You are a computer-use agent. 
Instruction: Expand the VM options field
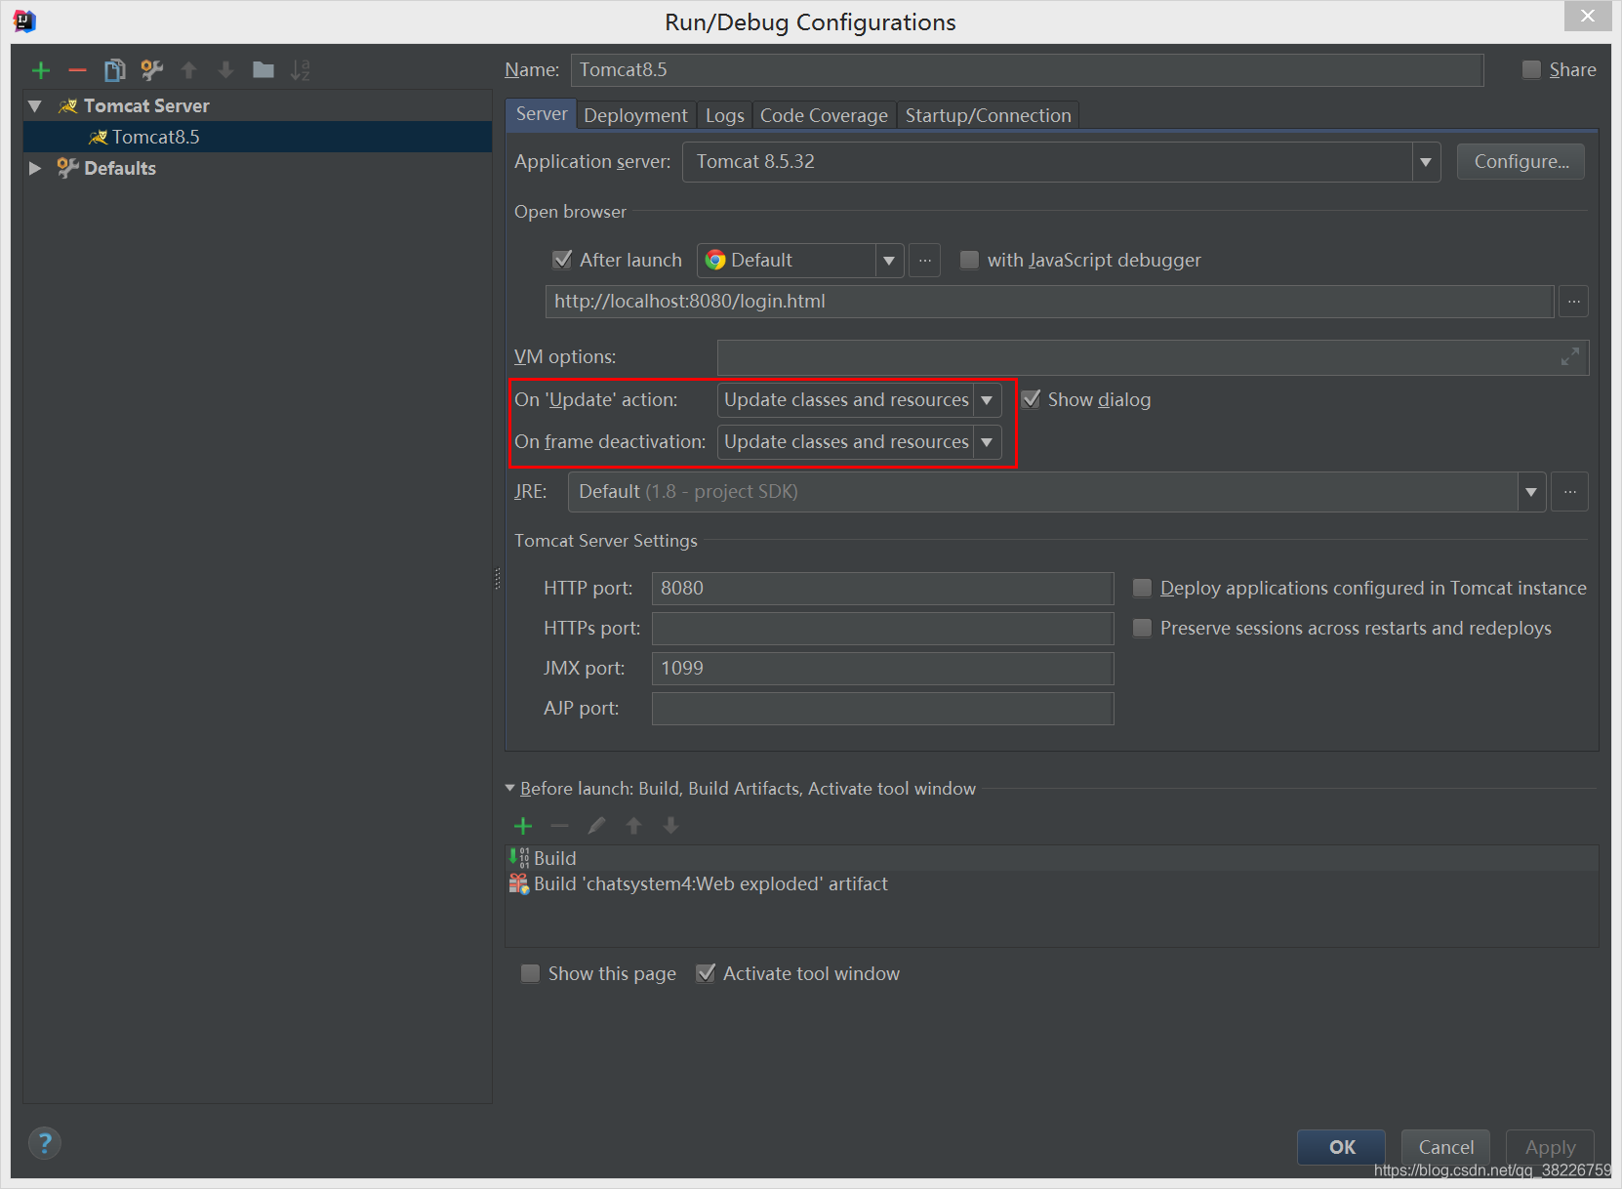tap(1569, 357)
